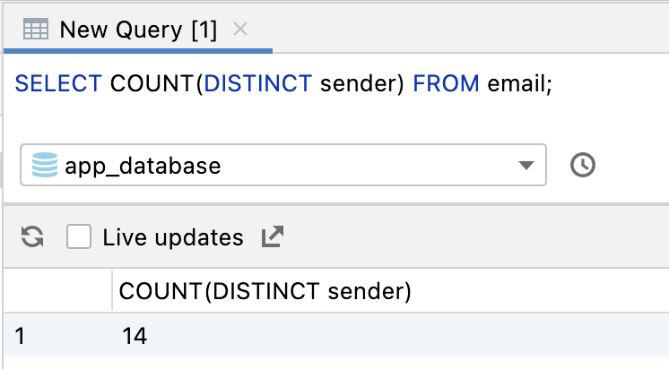
Task: Switch to the New Query [1] tab
Action: 137,30
